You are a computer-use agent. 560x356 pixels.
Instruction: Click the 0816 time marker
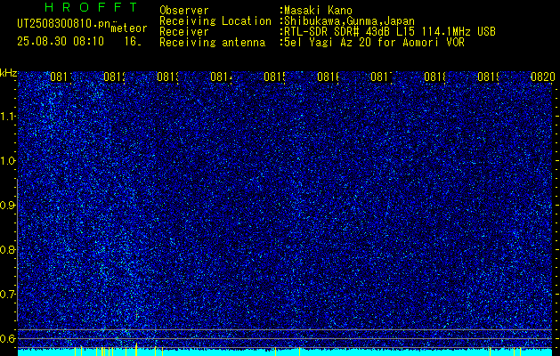point(329,77)
